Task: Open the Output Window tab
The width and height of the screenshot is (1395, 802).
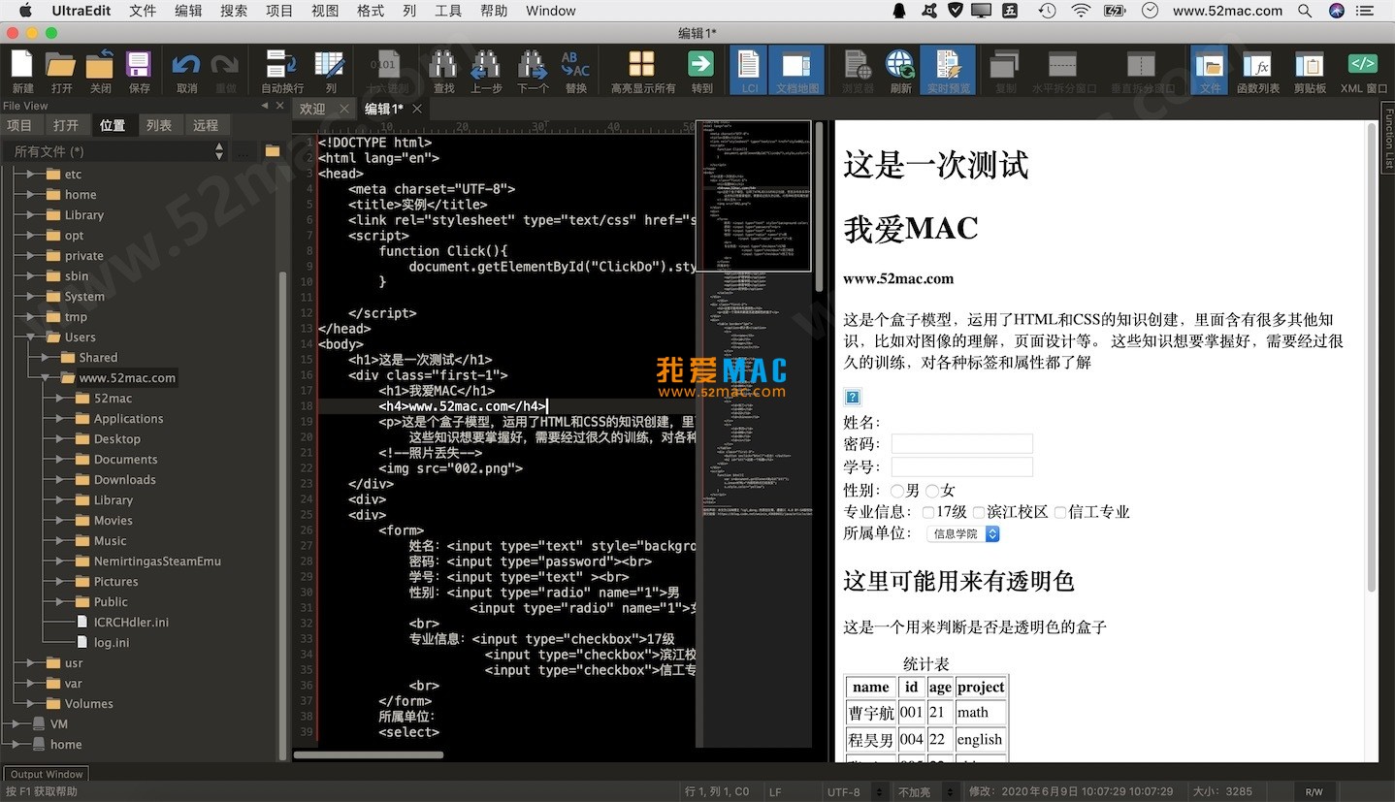Action: tap(46, 774)
